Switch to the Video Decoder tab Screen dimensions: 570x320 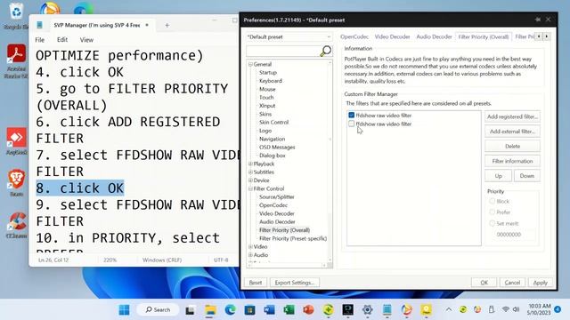pos(392,36)
